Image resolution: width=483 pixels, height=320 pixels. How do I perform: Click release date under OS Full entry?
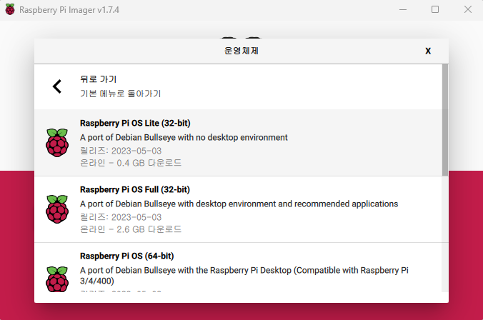point(121,217)
